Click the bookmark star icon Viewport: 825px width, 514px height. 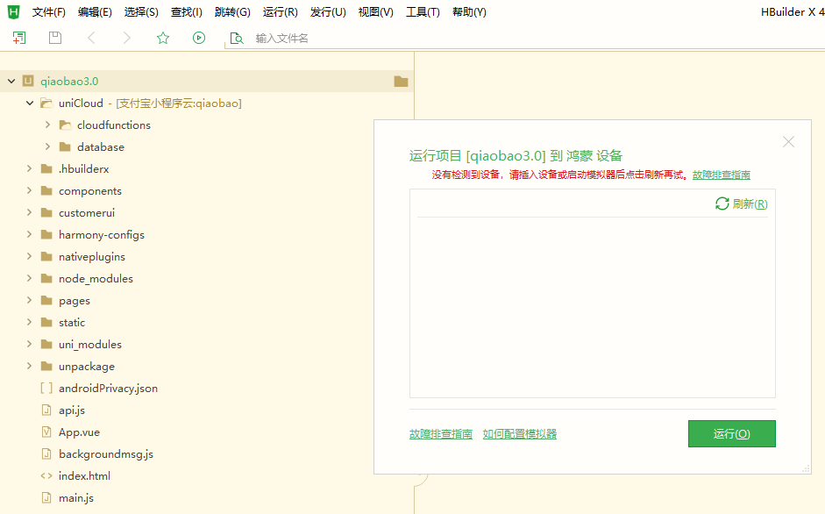[x=163, y=38]
